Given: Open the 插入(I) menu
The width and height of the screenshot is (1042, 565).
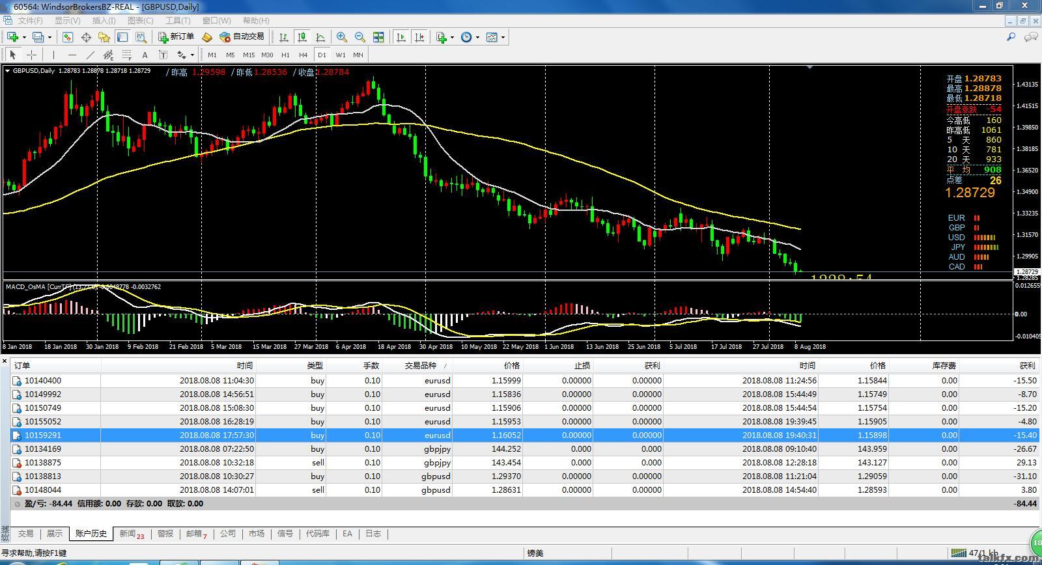Looking at the screenshot, I should coord(104,21).
